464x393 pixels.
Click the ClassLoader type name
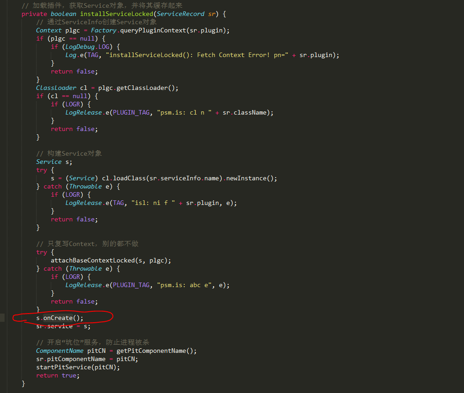(56, 88)
